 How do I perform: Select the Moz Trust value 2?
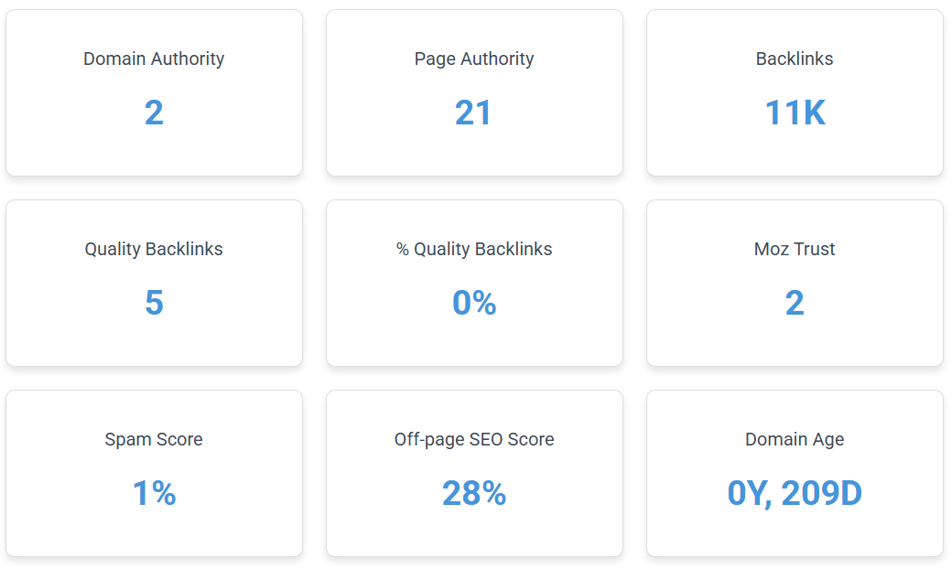[795, 303]
